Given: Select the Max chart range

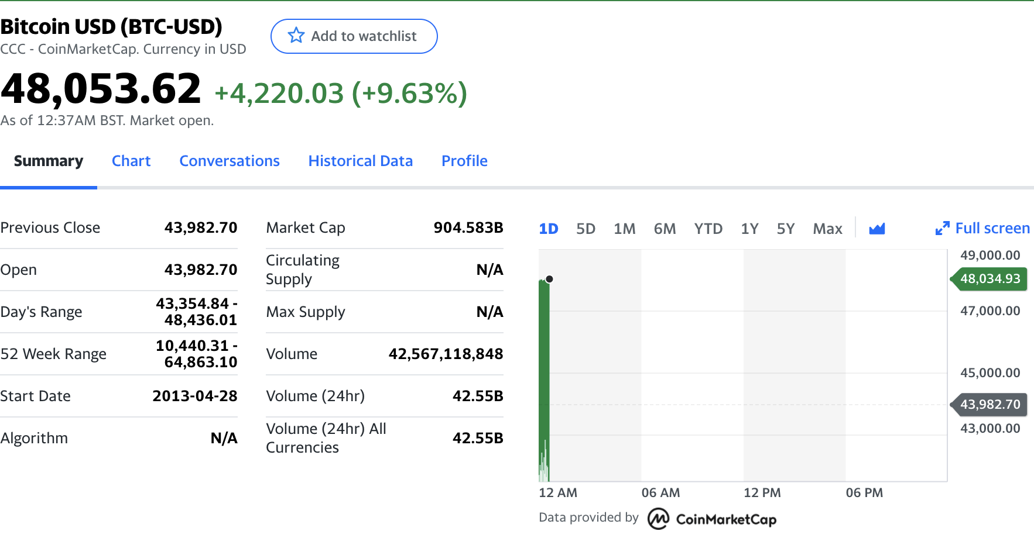Looking at the screenshot, I should [x=827, y=229].
